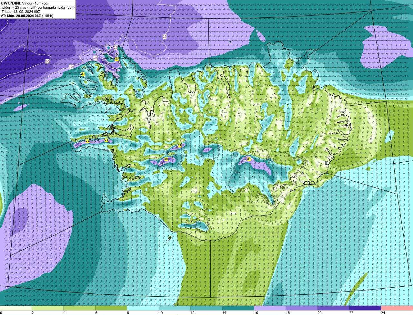Click the light lavender 16–18 legend swatch
Image resolution: width=413 pixels, height=315 pixels.
270,308
